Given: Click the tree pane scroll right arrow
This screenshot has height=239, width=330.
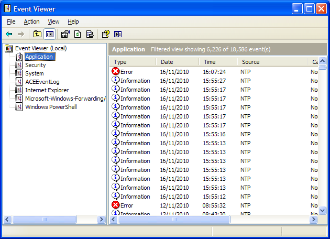Looking at the screenshot, I should 102,220.
